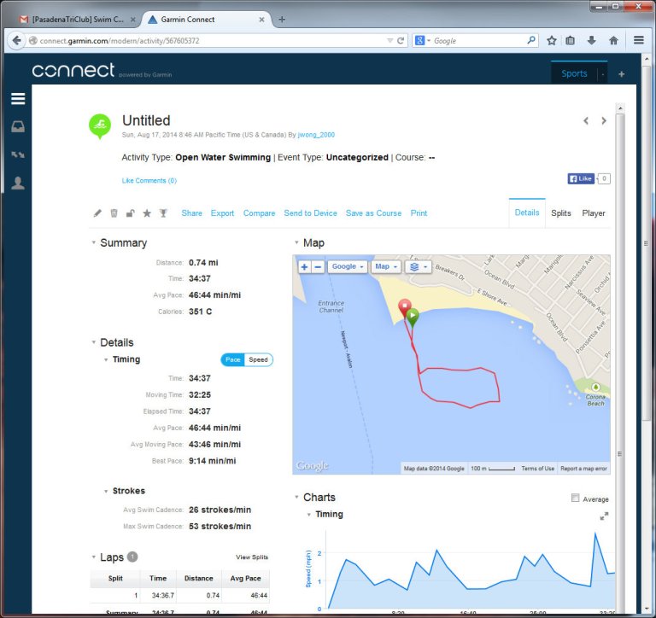Collapse the Summary section

coord(94,242)
